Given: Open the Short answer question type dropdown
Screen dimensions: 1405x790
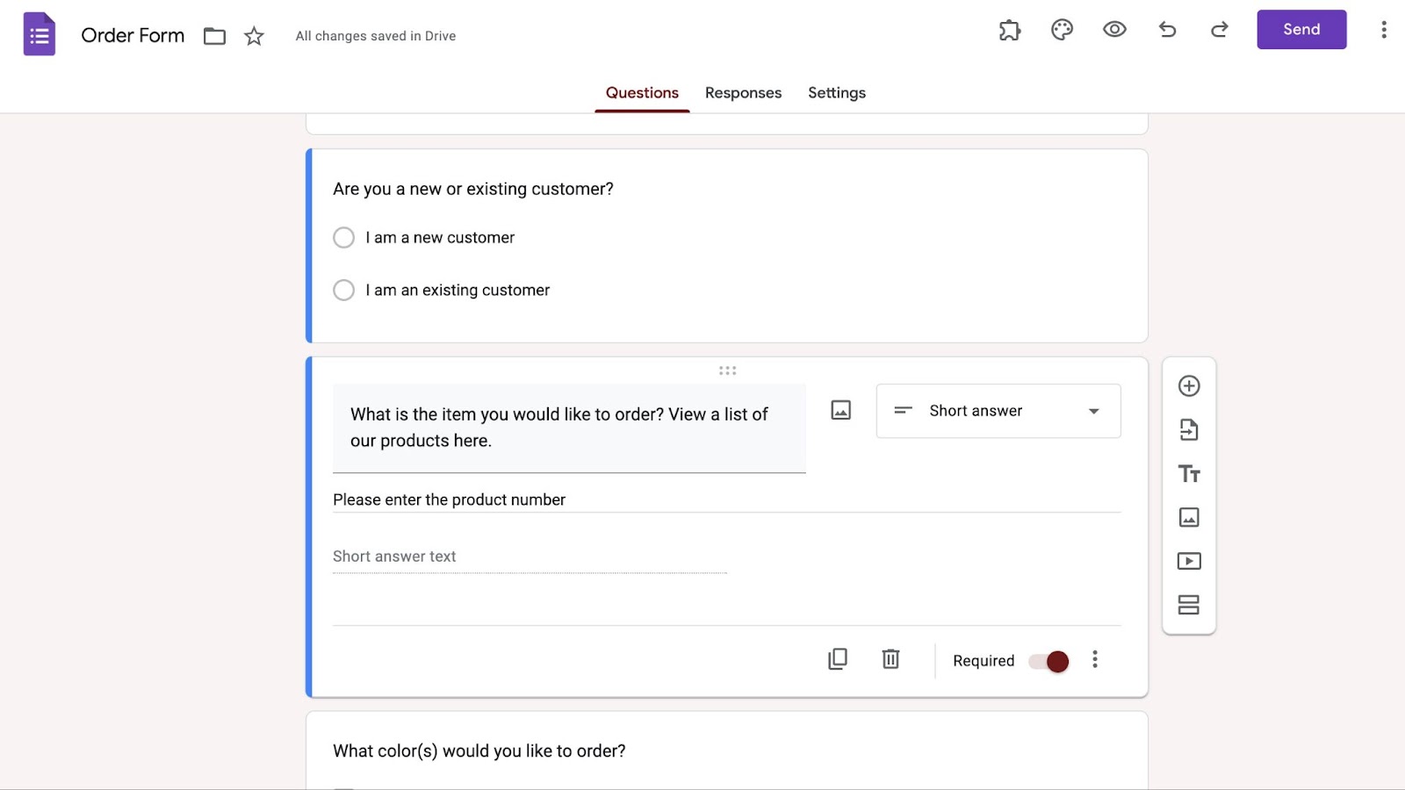Looking at the screenshot, I should pyautogui.click(x=998, y=411).
